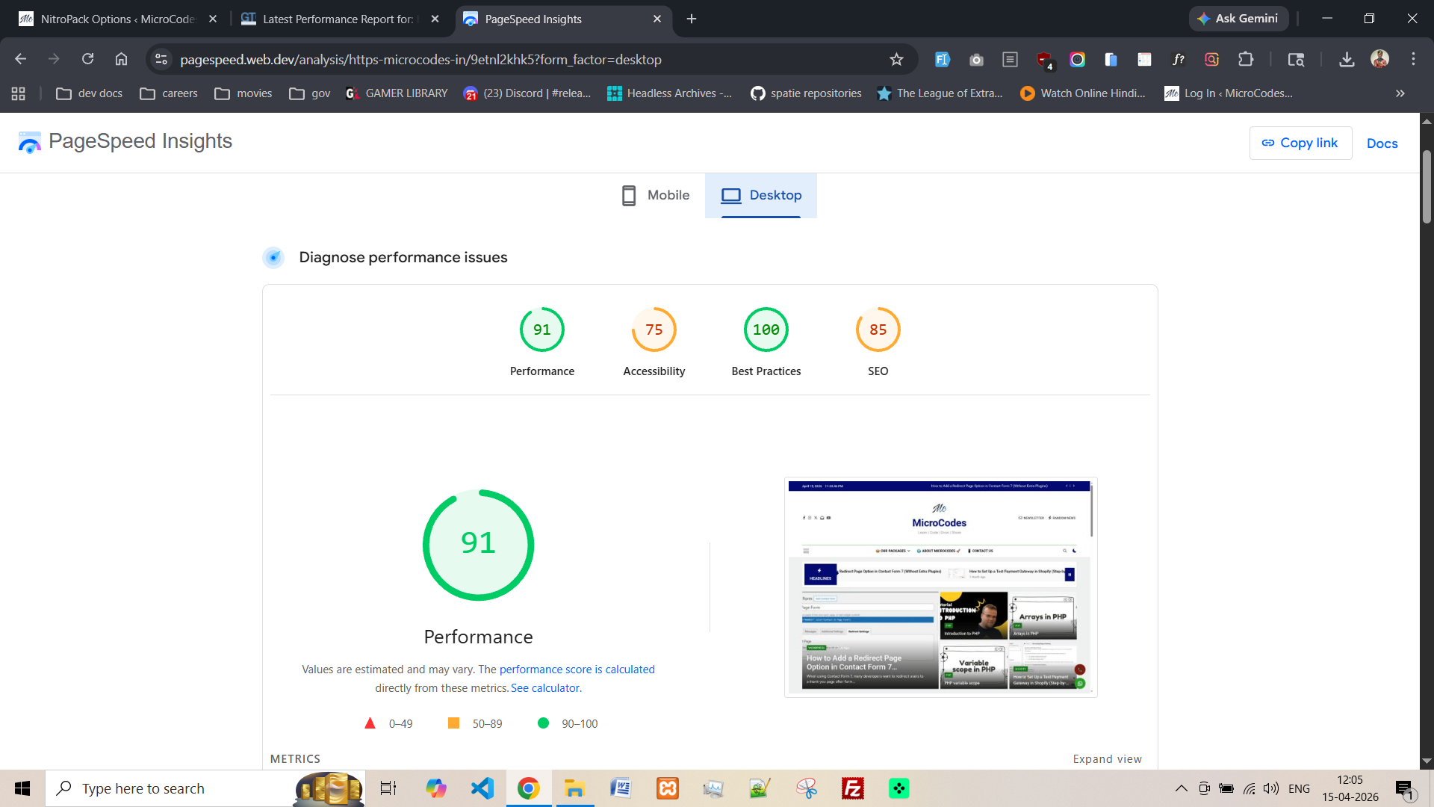Open the Chrome downloads icon
This screenshot has height=807, width=1434.
[1347, 60]
